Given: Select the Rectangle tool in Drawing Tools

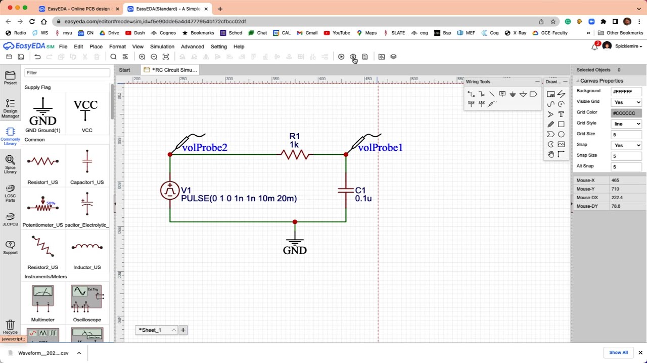Looking at the screenshot, I should coord(561,125).
